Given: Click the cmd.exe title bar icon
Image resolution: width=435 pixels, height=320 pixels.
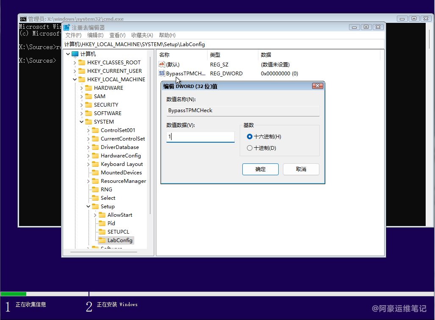Looking at the screenshot, I should pos(23,19).
